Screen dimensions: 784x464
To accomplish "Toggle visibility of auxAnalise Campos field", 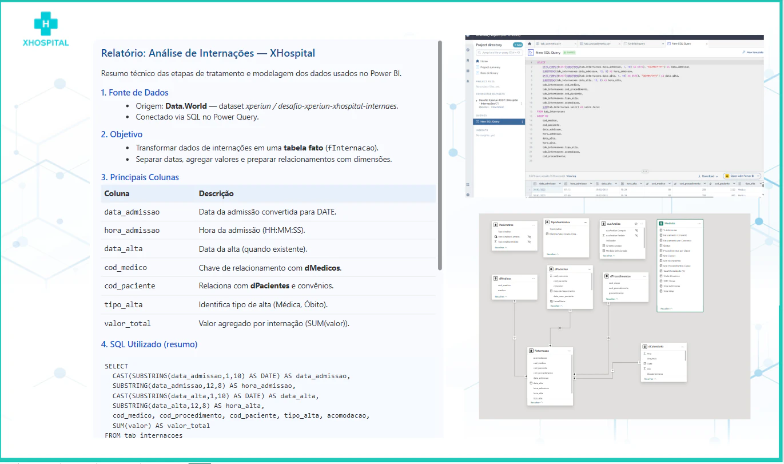I will 636,231.
